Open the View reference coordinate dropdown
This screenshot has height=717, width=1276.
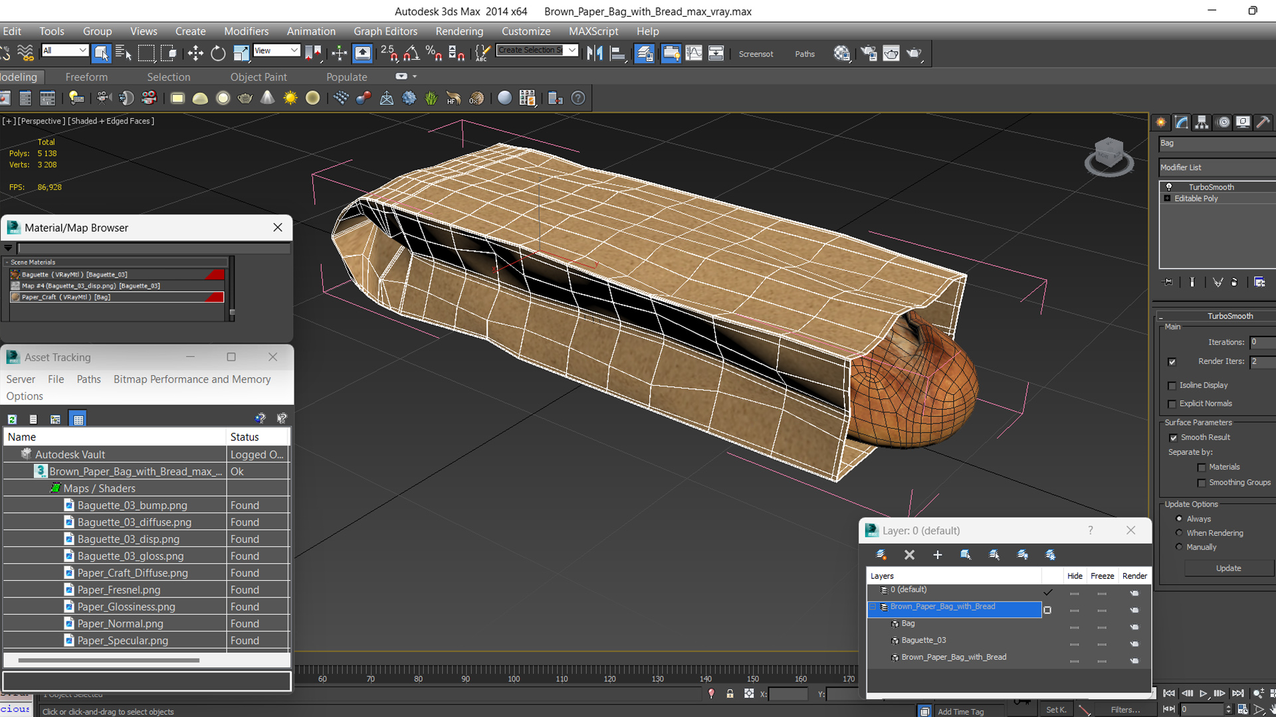(x=276, y=50)
